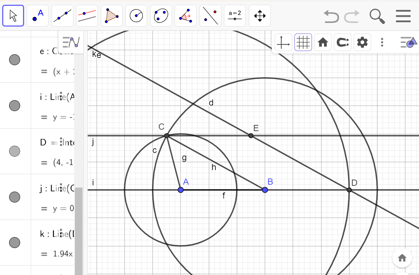Select point B on the canvas

pos(265,190)
